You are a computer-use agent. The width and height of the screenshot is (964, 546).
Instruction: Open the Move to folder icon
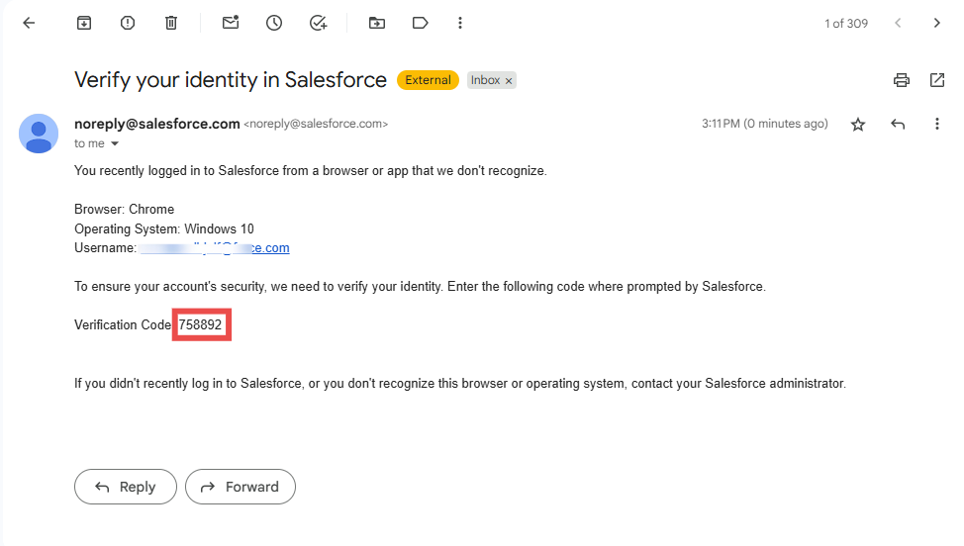pyautogui.click(x=377, y=23)
